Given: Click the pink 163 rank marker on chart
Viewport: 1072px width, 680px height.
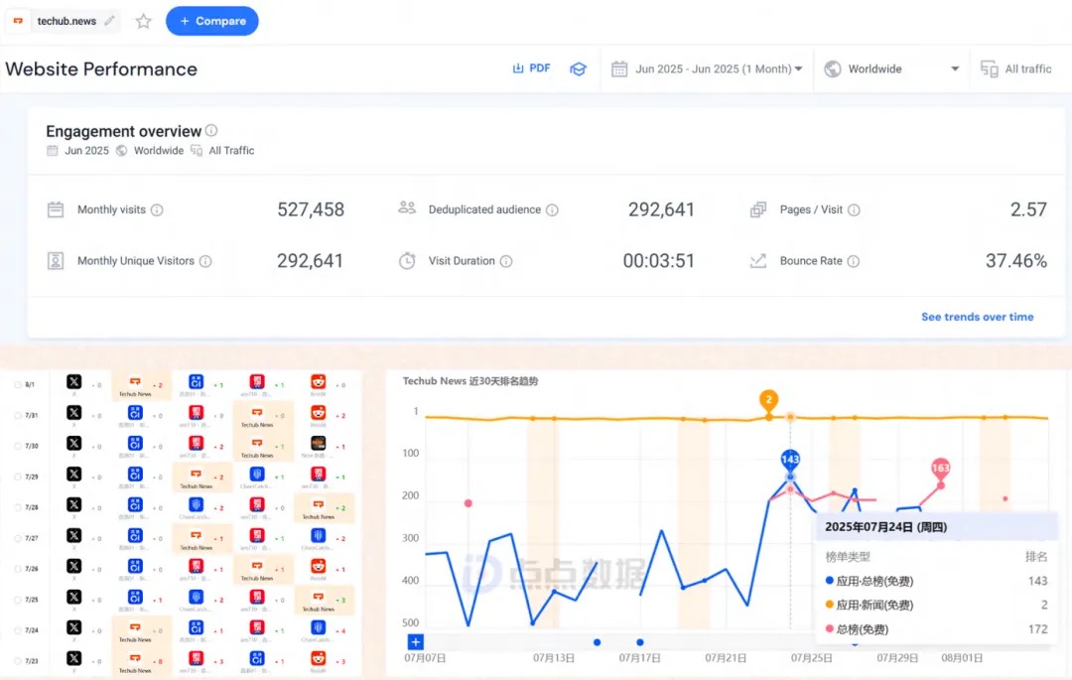Looking at the screenshot, I should coord(940,468).
